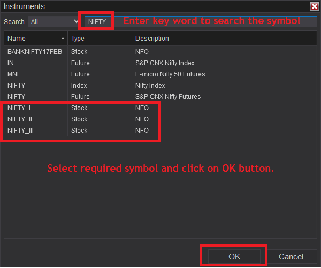321x268 pixels.
Task: Select the IN symbol row
Action: tap(160, 63)
